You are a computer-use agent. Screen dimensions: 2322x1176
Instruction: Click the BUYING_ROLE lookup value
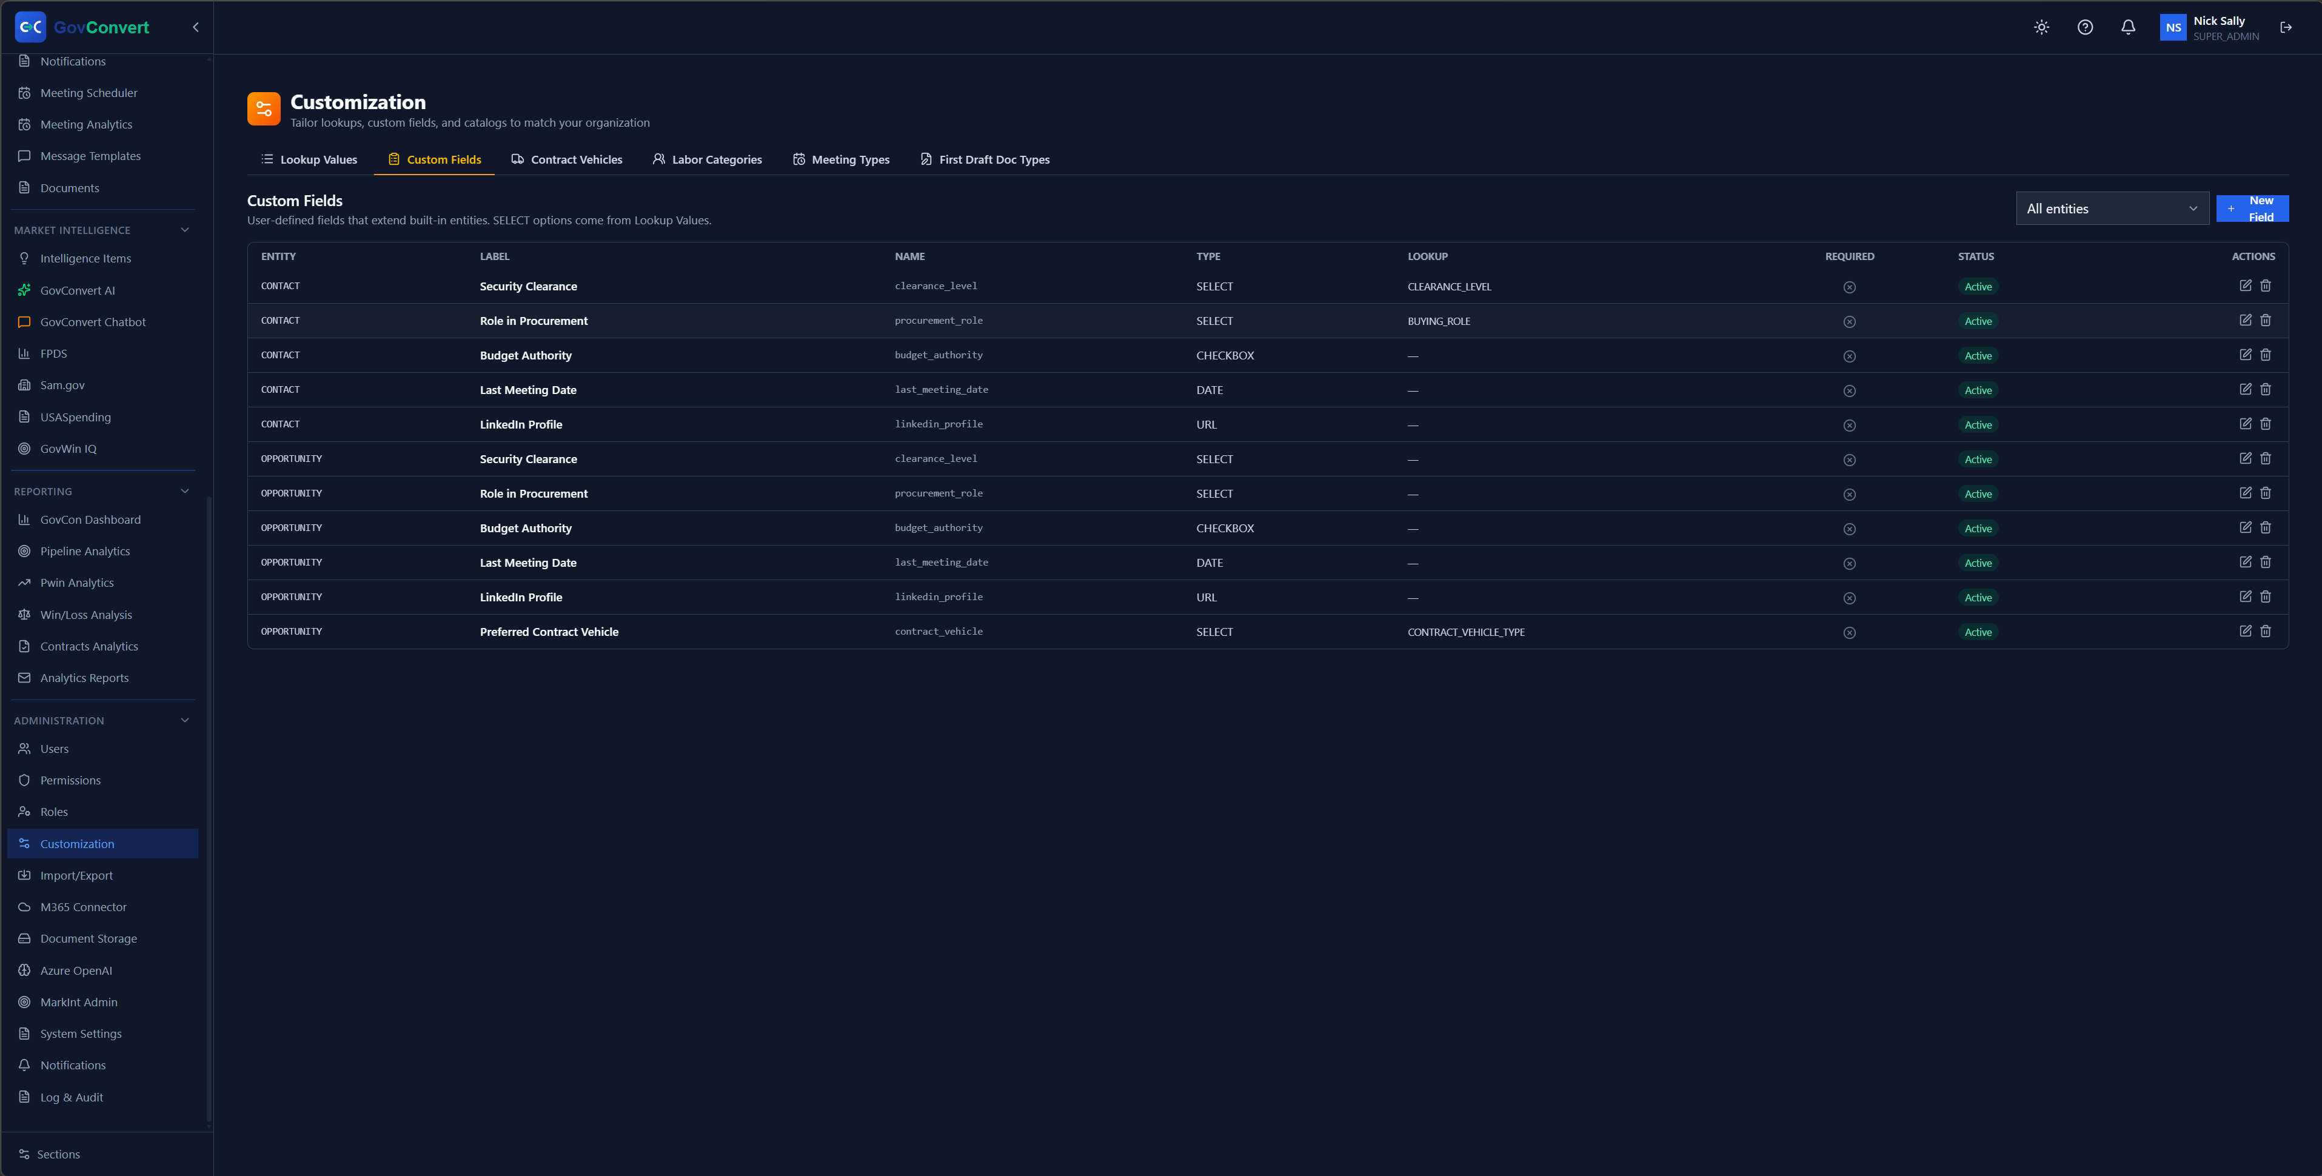pyautogui.click(x=1439, y=322)
